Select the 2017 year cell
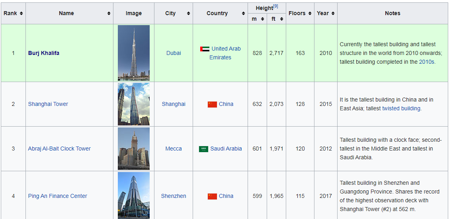451x219 pixels. [326, 196]
